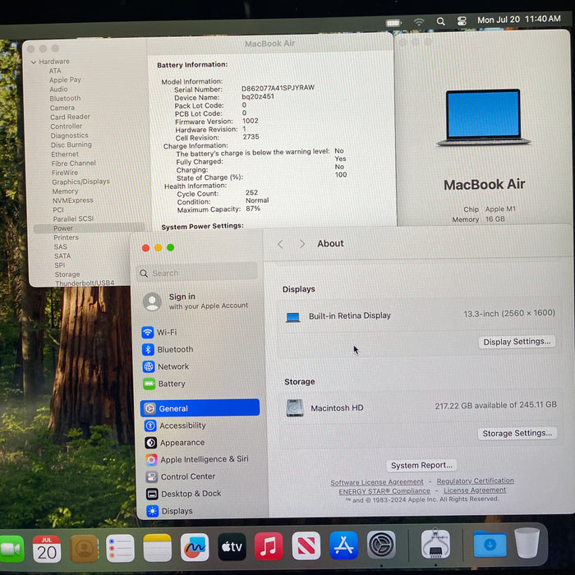Image resolution: width=575 pixels, height=575 pixels.
Task: Click Sign in with your Apple Account
Action: (196, 301)
